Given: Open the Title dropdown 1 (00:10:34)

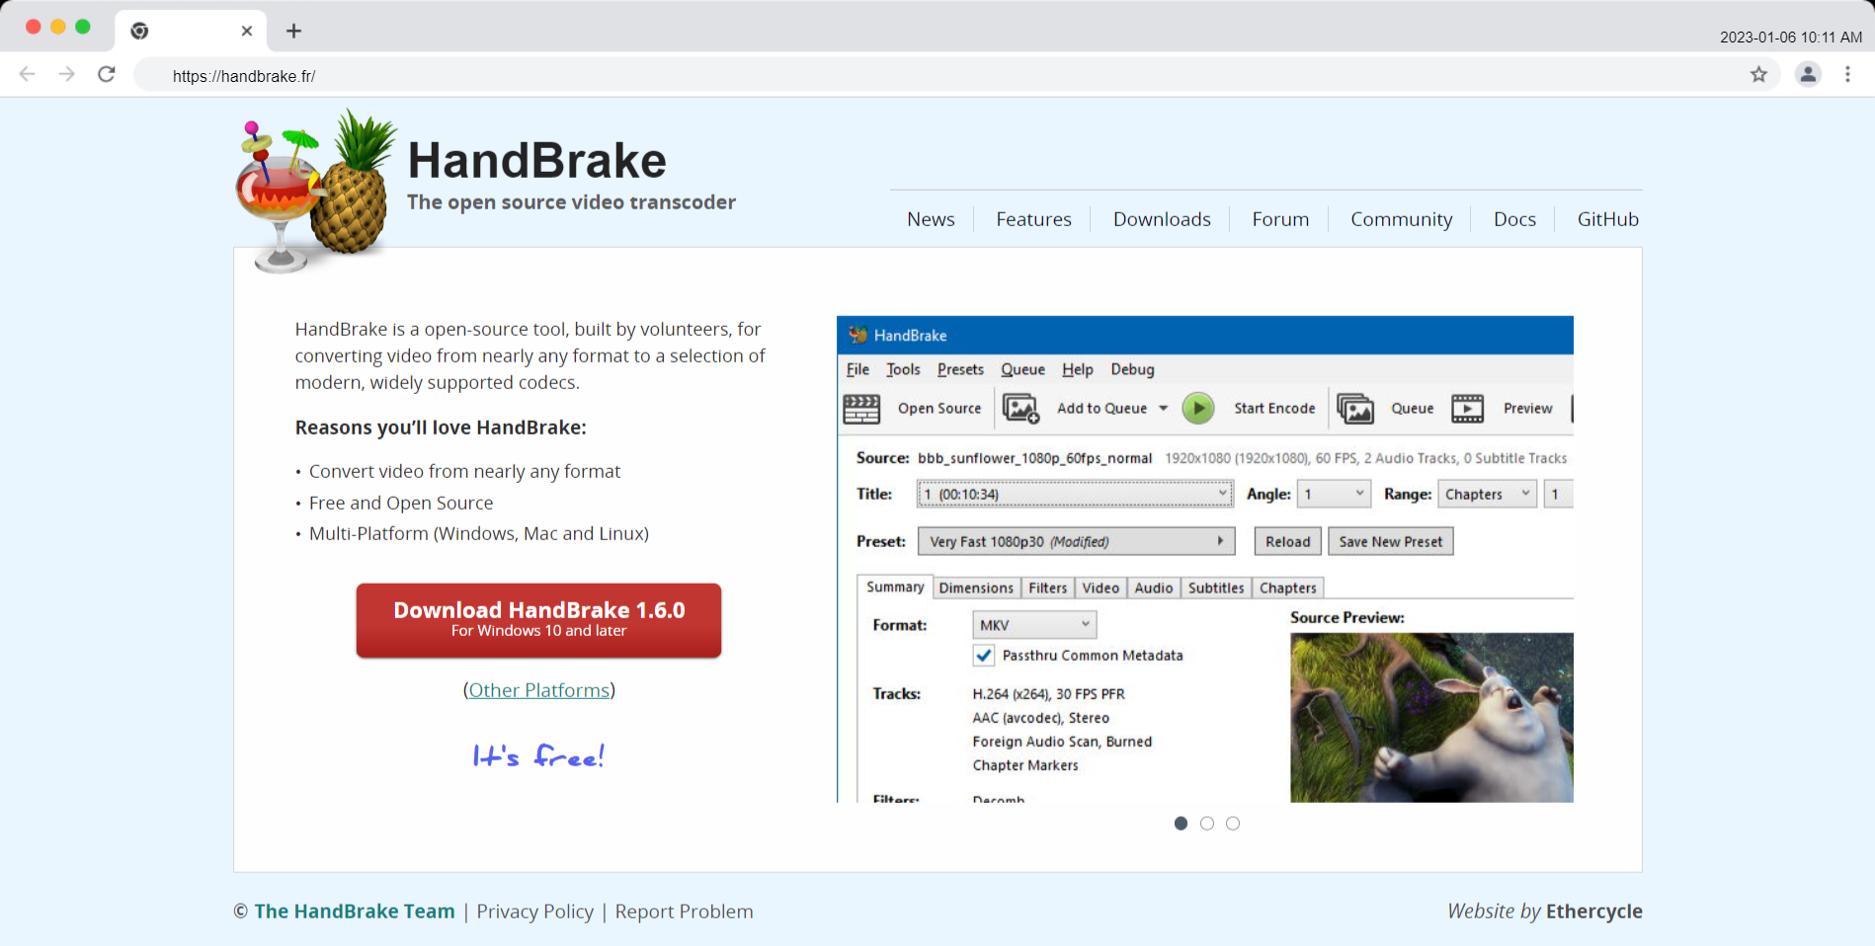Looking at the screenshot, I should point(1075,494).
